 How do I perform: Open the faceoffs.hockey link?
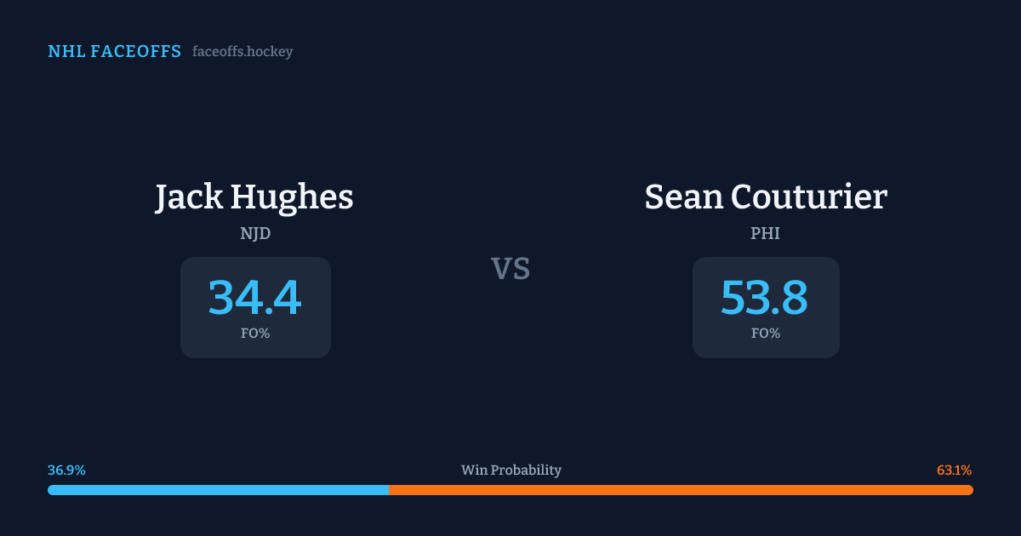click(x=242, y=52)
